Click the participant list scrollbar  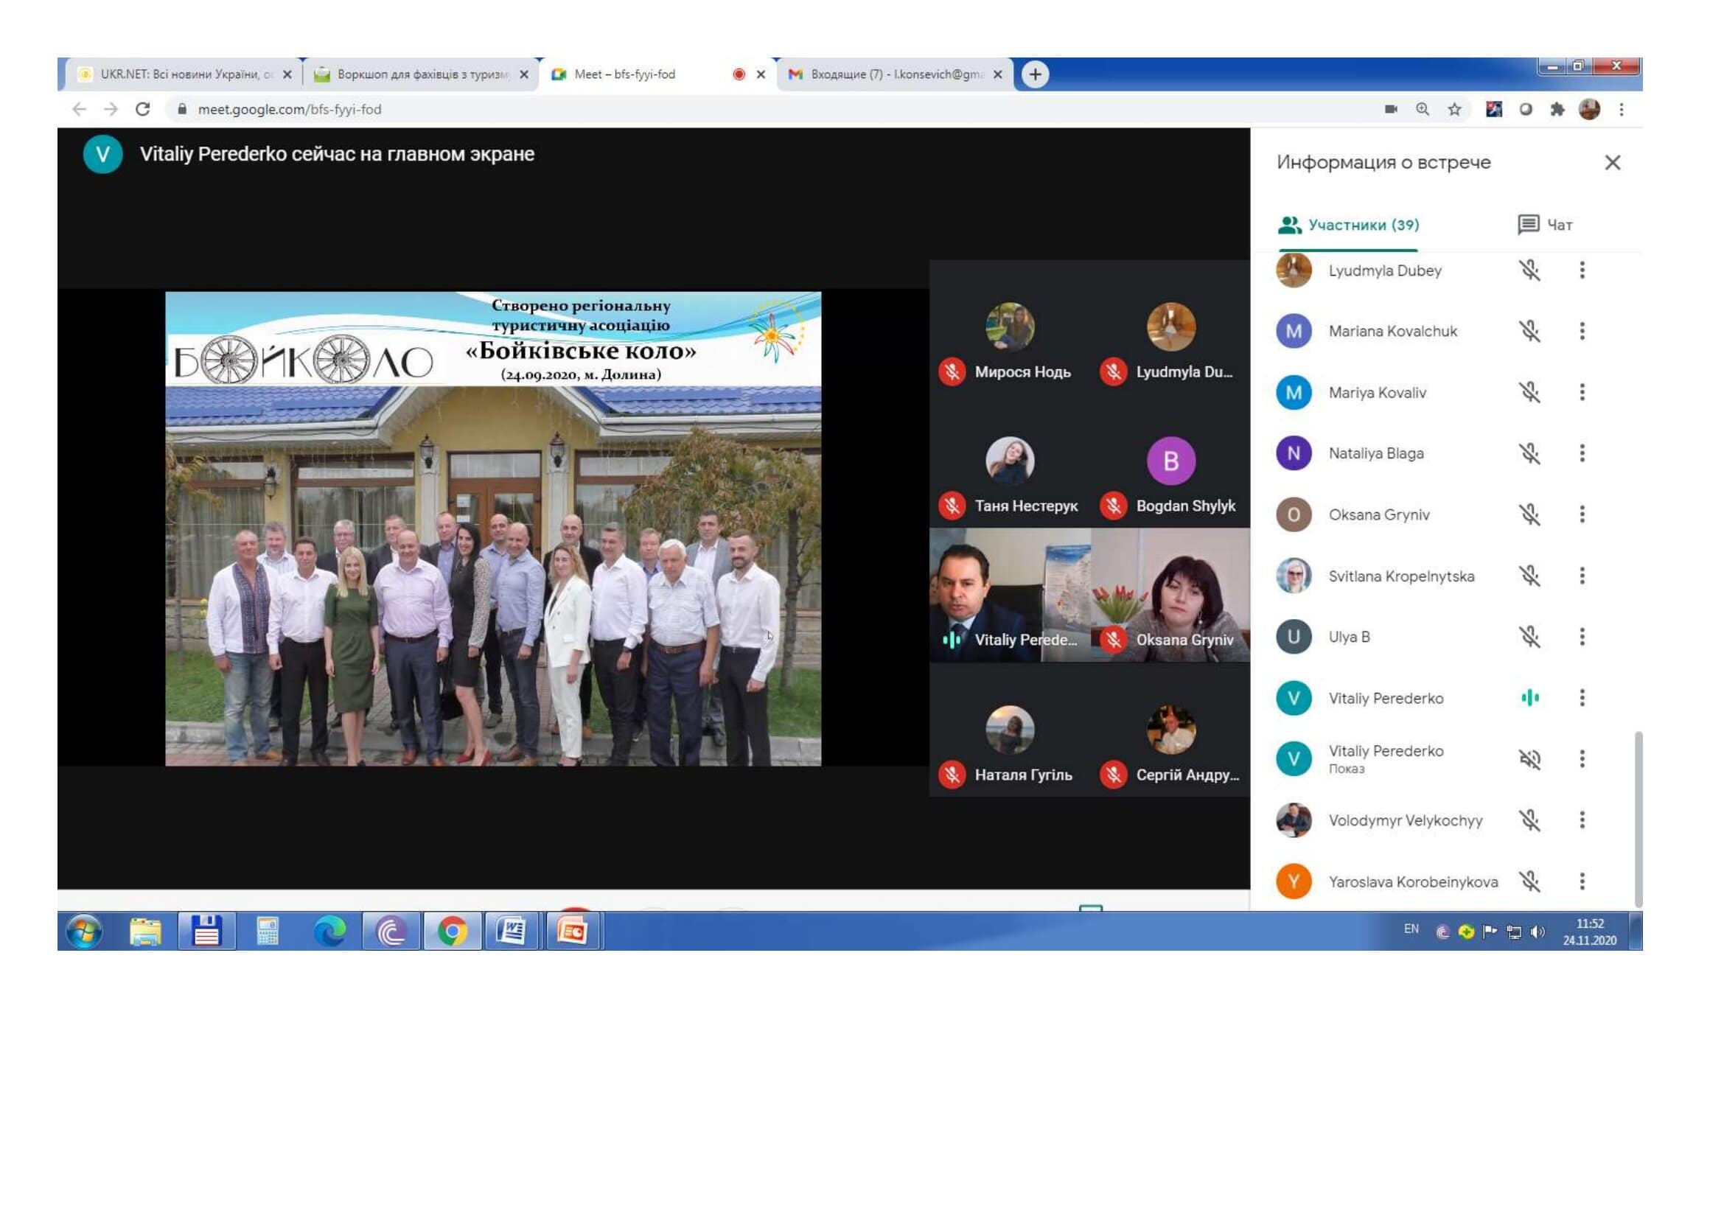click(x=1639, y=820)
